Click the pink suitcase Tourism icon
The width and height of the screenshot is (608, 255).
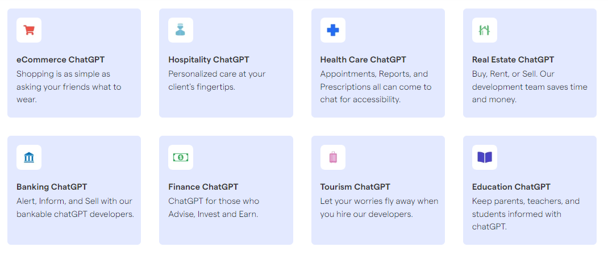pyautogui.click(x=332, y=157)
